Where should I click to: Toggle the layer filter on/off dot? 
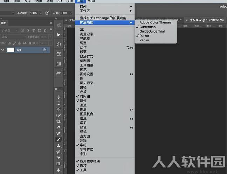coord(51,29)
